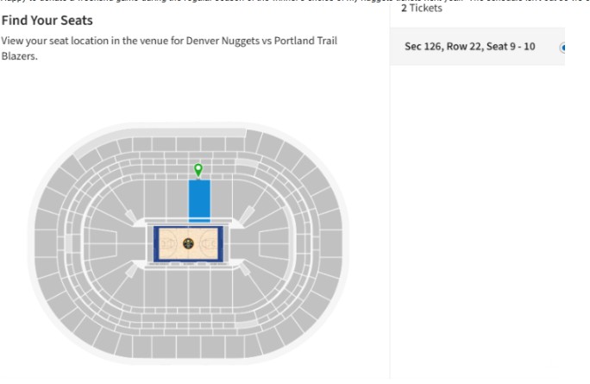Click the right basket key on the court
The width and height of the screenshot is (590, 384).
pyautogui.click(x=210, y=244)
